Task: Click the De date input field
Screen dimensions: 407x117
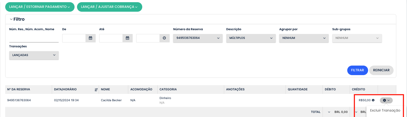Action: (74, 38)
